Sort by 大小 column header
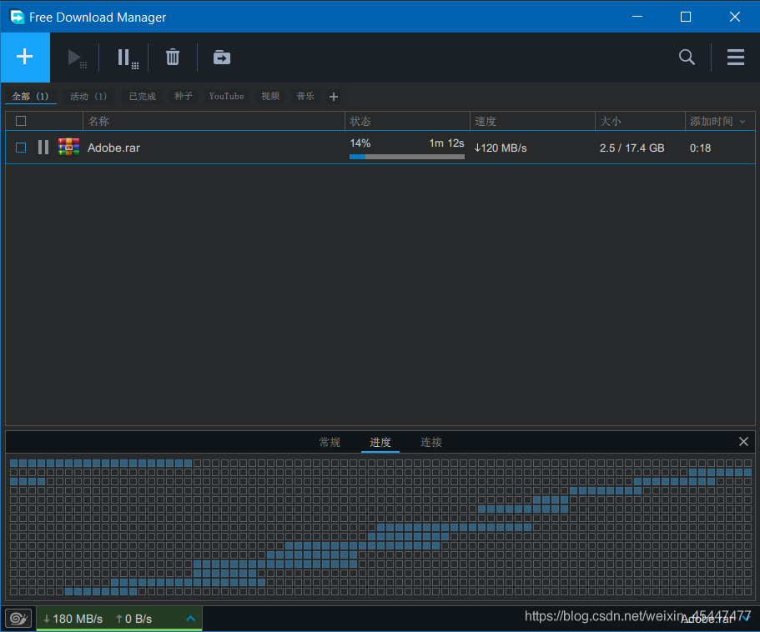760x632 pixels. pyautogui.click(x=640, y=121)
